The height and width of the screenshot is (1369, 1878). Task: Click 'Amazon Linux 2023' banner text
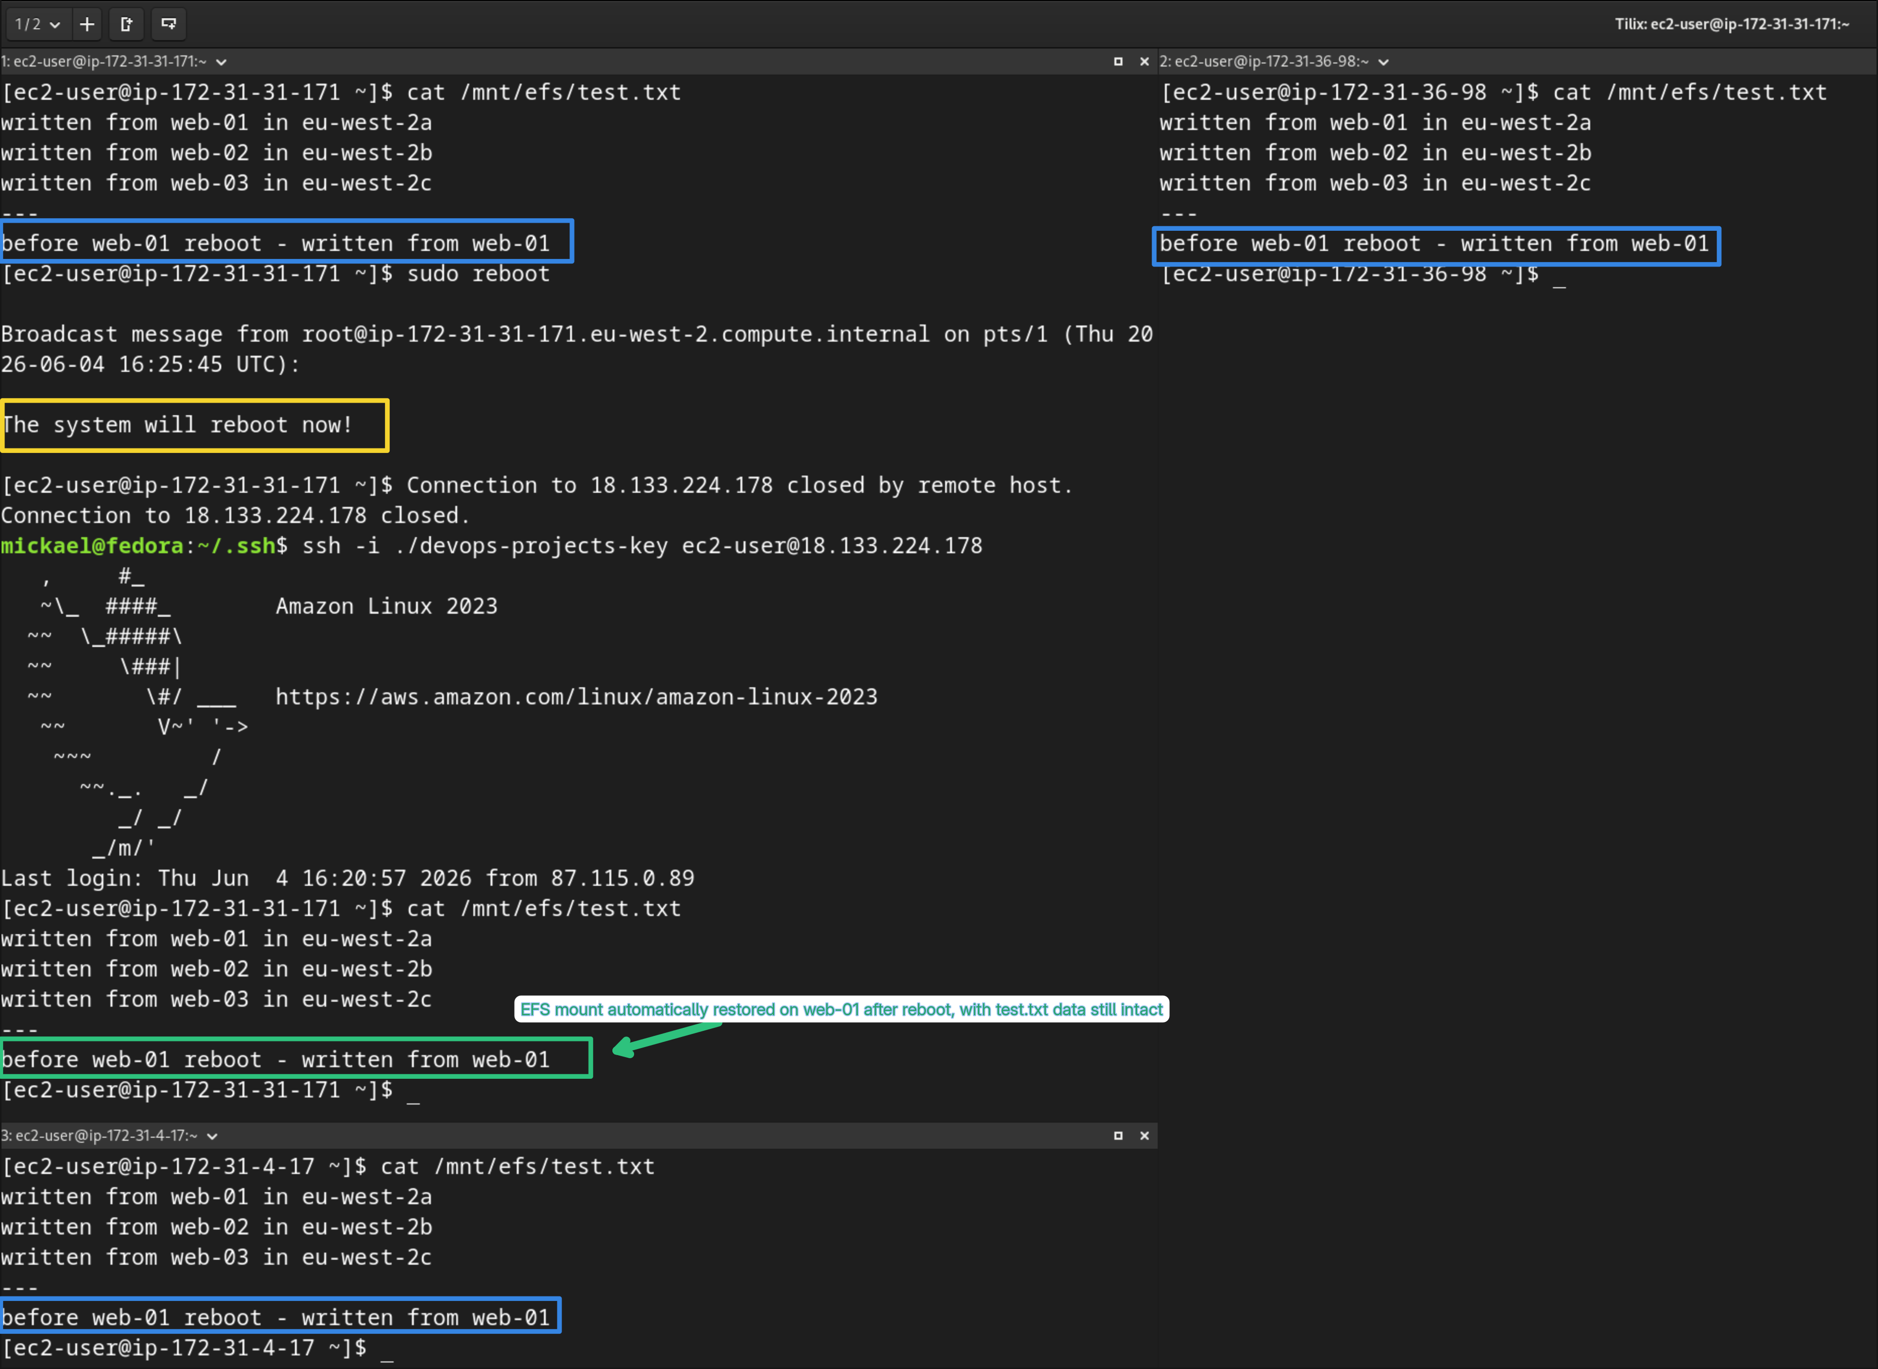coord(387,606)
